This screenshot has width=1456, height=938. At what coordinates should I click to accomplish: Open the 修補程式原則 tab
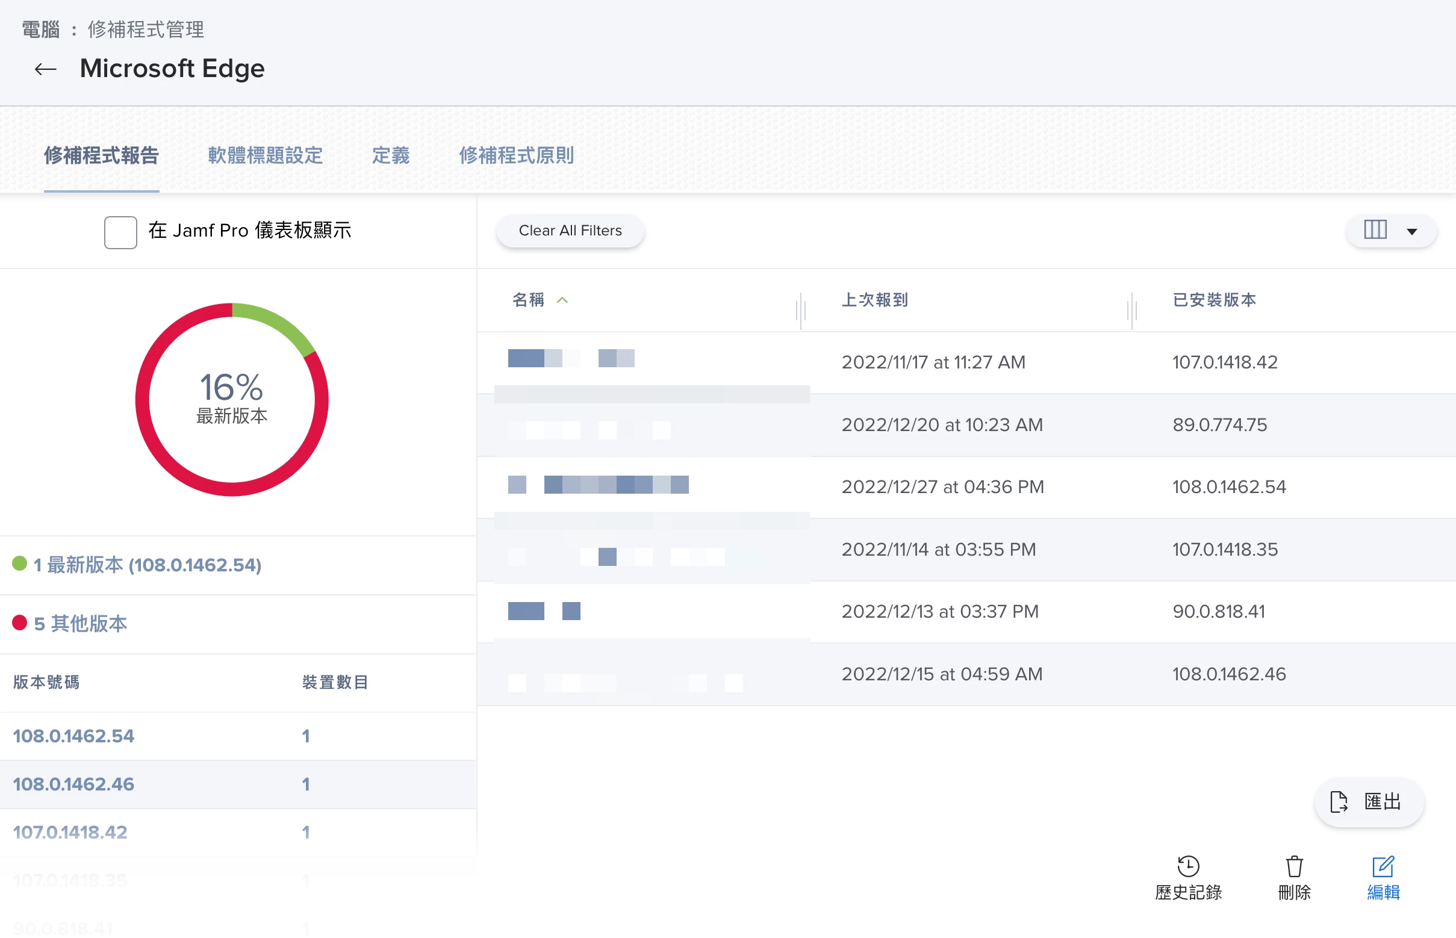[516, 156]
